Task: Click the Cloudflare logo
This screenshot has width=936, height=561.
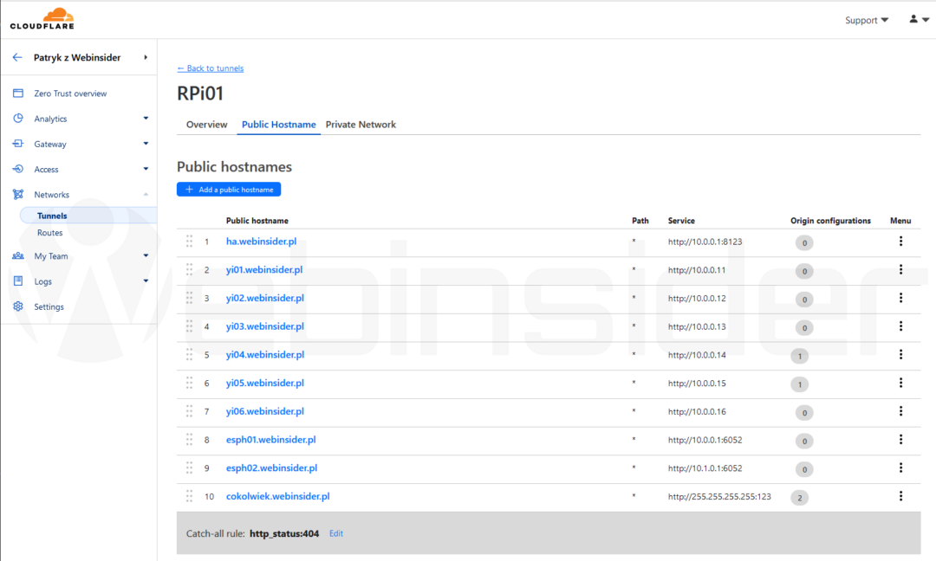Action: coord(42,18)
